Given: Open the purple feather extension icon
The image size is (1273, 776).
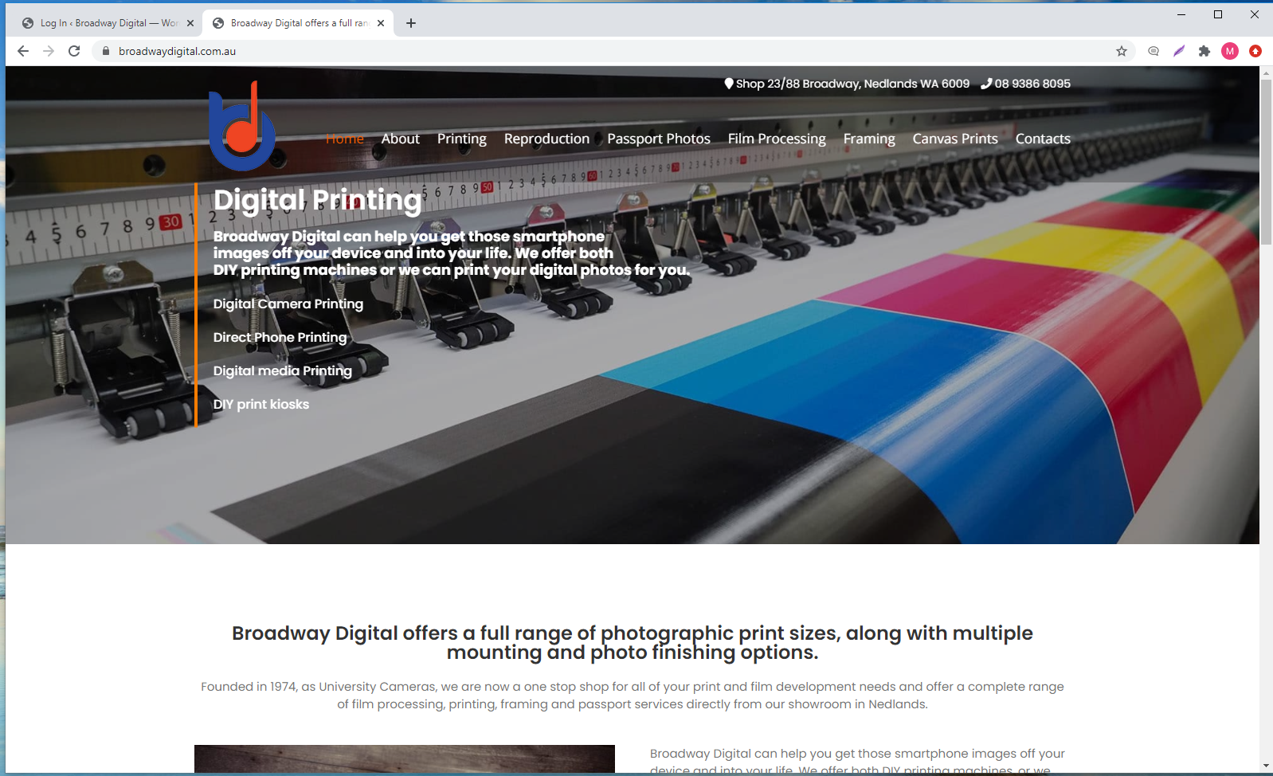Looking at the screenshot, I should 1179,51.
